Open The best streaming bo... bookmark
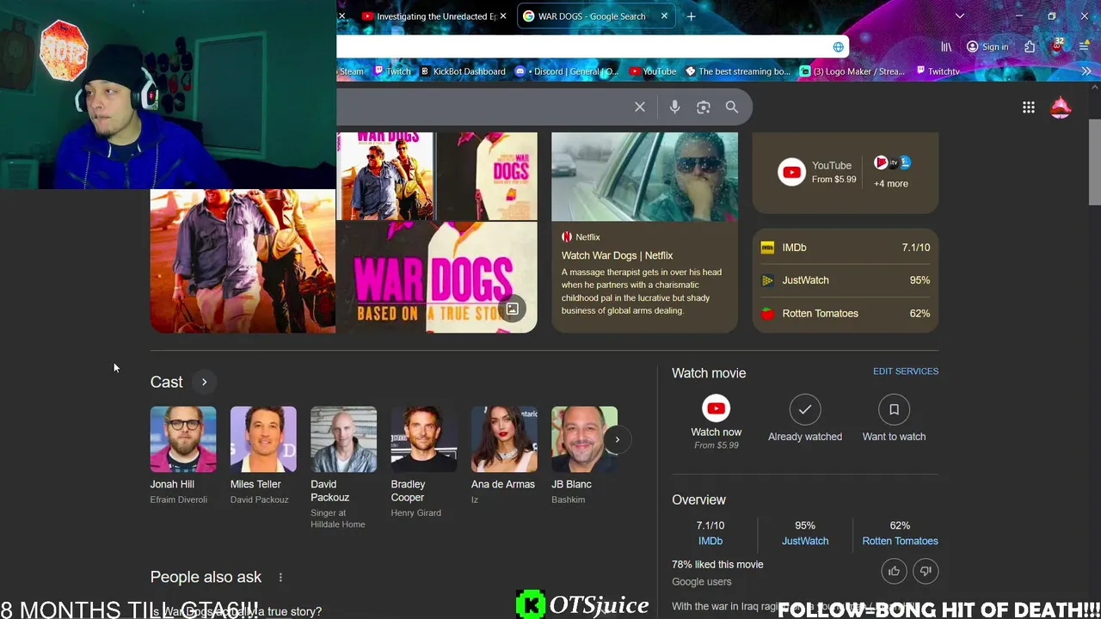Image resolution: width=1101 pixels, height=619 pixels. pos(737,71)
